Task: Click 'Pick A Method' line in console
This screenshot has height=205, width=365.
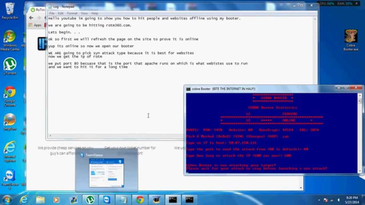Action: (x=237, y=136)
